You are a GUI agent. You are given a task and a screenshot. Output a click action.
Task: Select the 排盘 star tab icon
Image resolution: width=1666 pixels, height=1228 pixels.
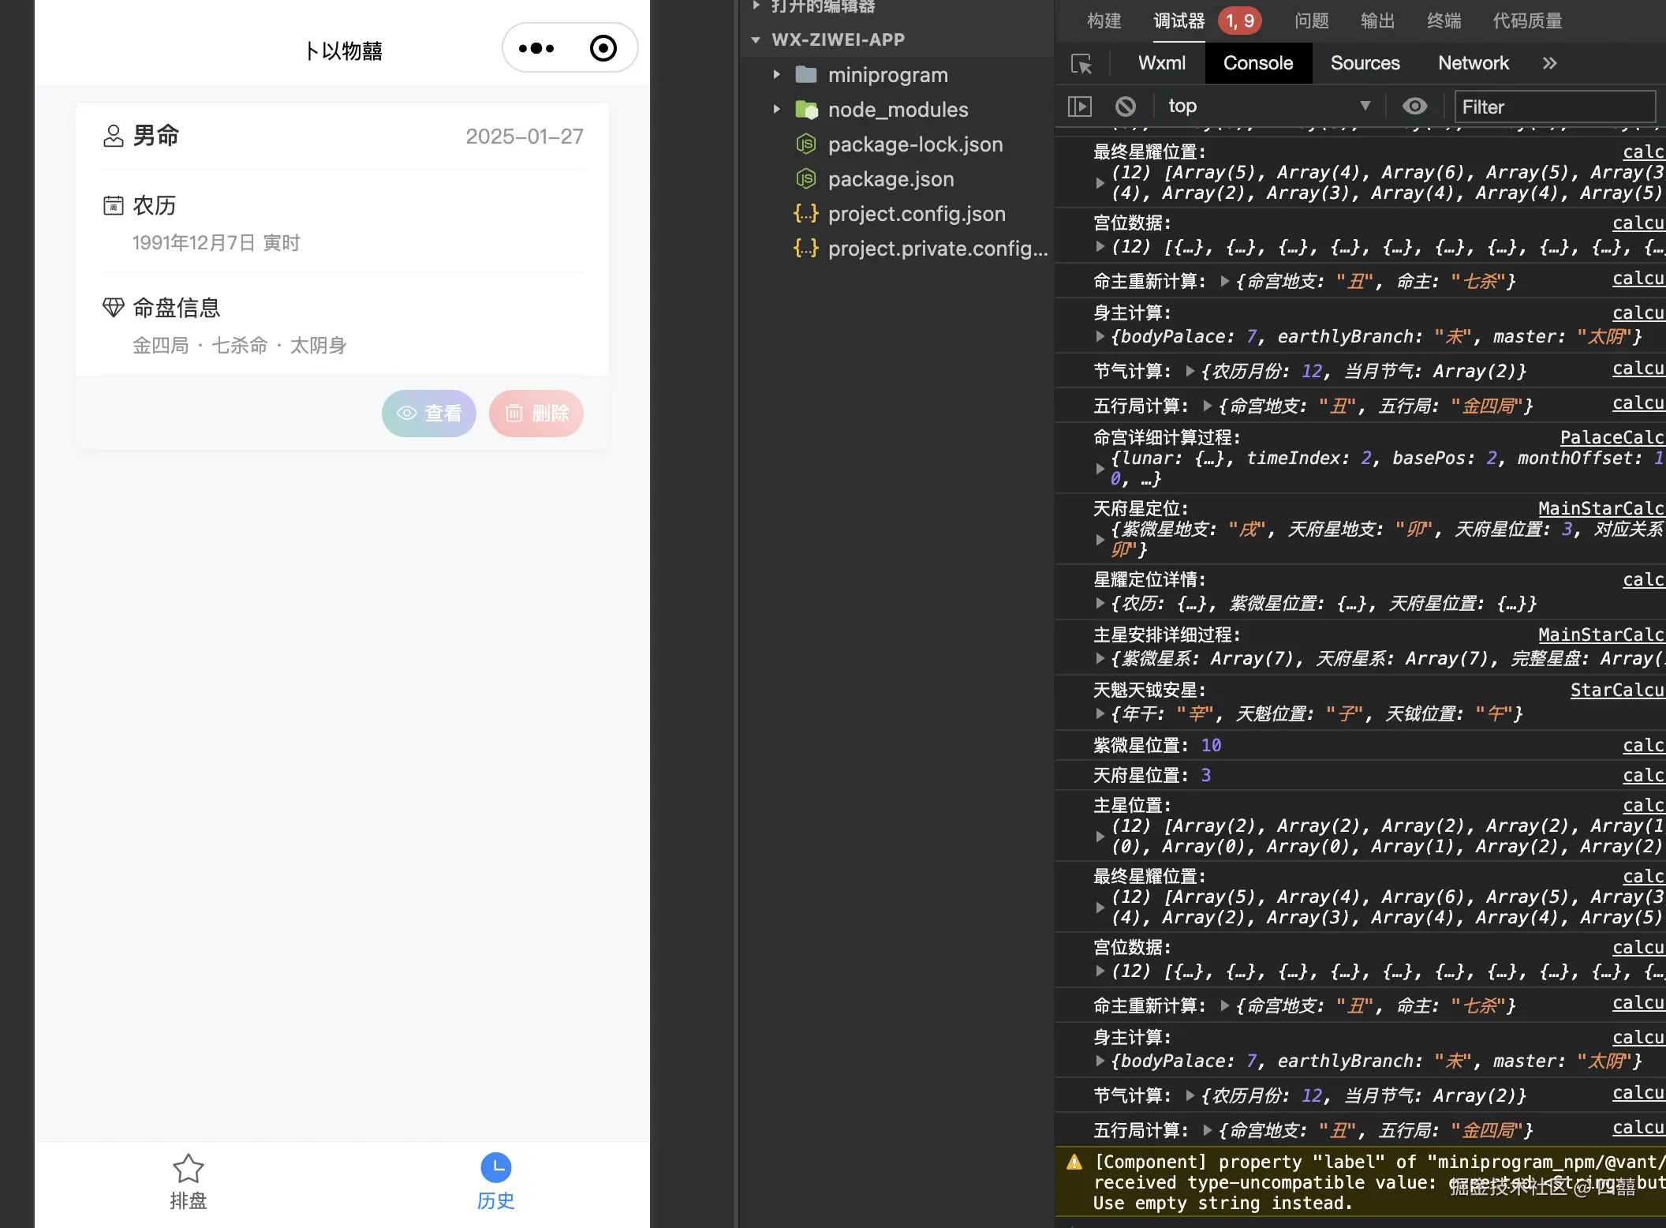[188, 1169]
